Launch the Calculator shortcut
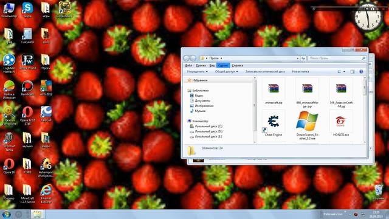The height and width of the screenshot is (219, 389). (x=27, y=36)
